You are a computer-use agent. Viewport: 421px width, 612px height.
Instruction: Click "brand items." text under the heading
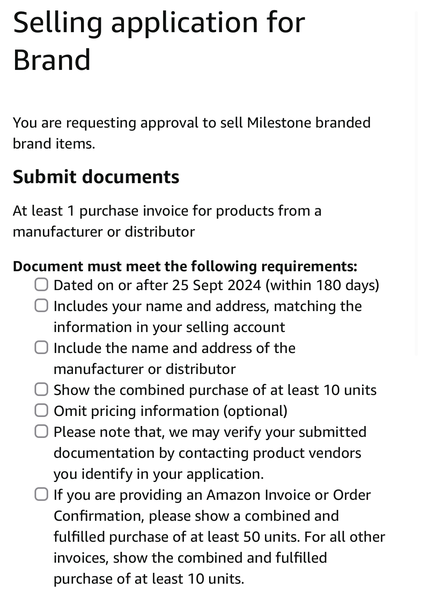(x=54, y=144)
